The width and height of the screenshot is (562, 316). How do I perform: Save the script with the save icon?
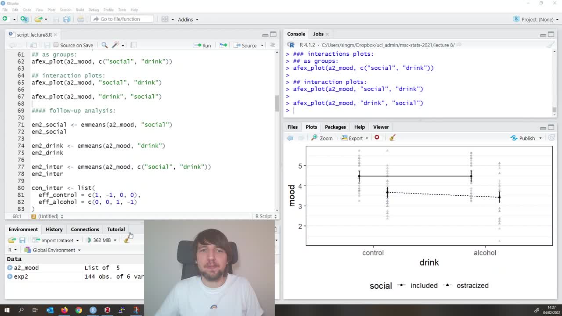coord(47,45)
